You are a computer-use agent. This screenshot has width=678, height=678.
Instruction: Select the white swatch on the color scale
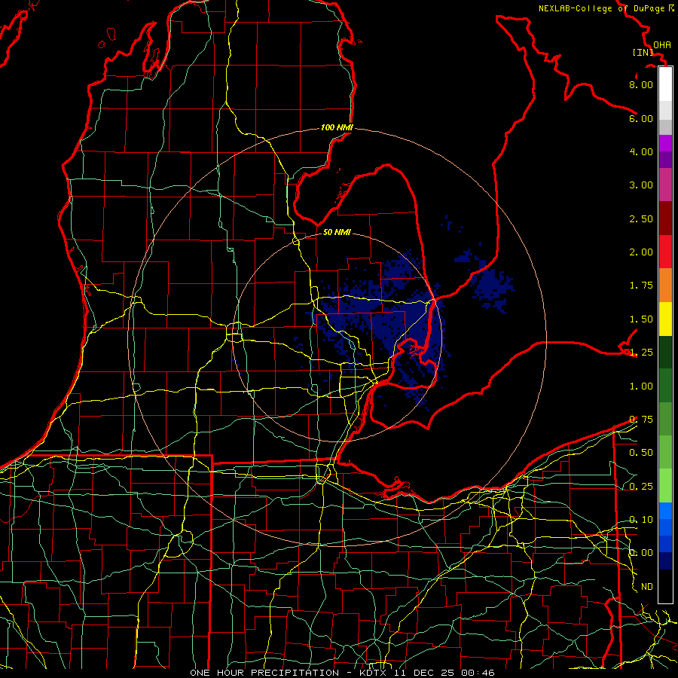pos(665,84)
